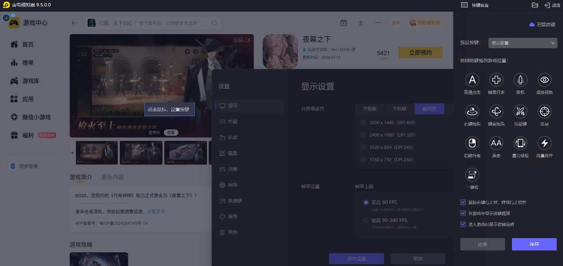The image size is (563, 266).
Task: Uncheck 在游戏中显示按键提醒 checkbox
Action: (463, 213)
